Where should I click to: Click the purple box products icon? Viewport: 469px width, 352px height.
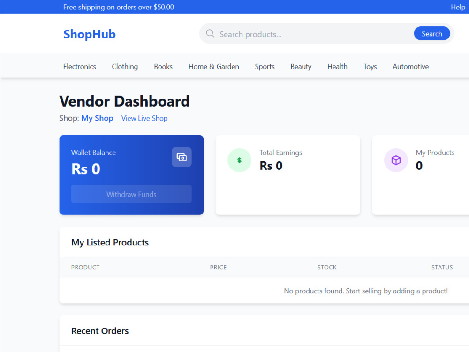point(396,160)
